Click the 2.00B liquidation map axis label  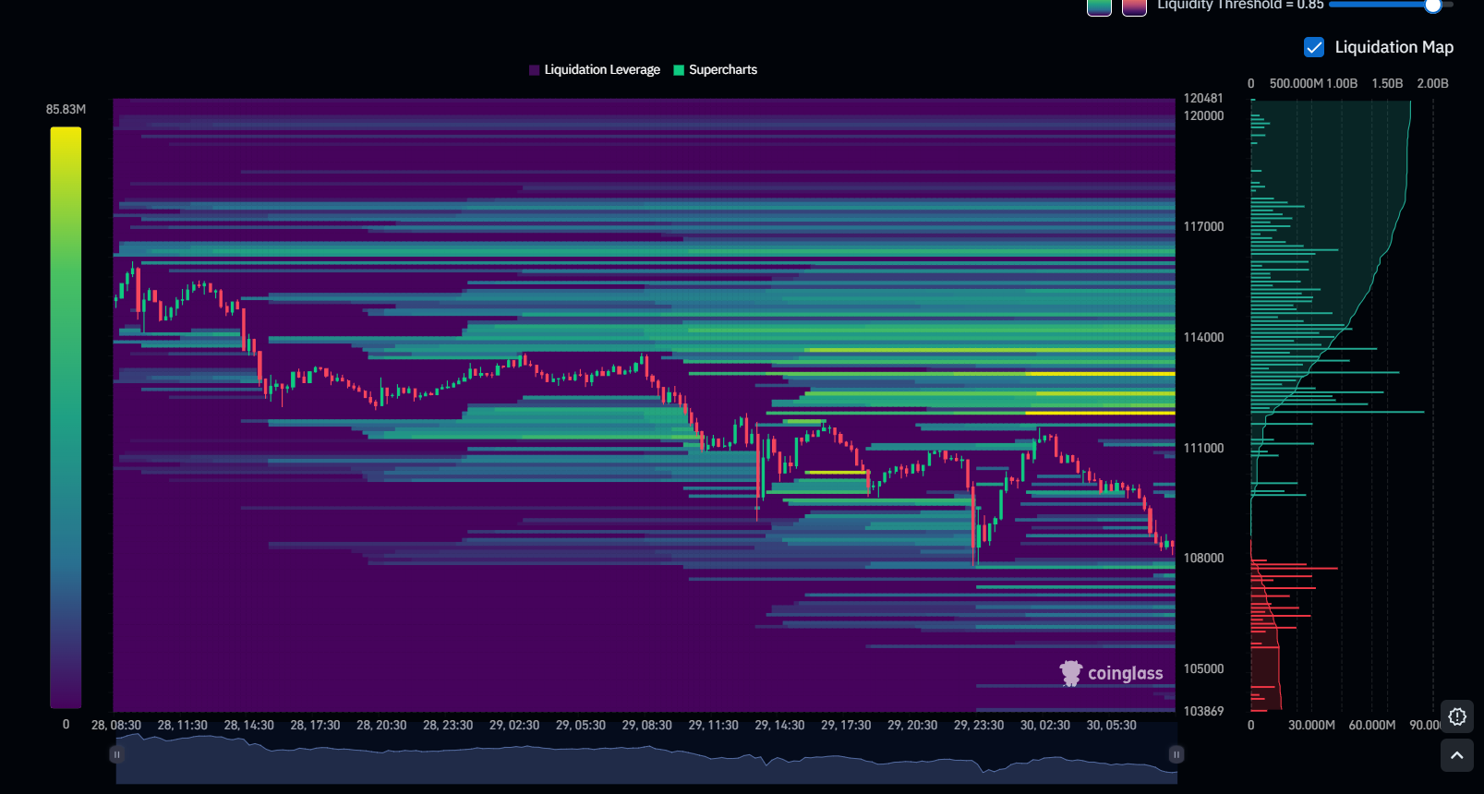click(1433, 83)
